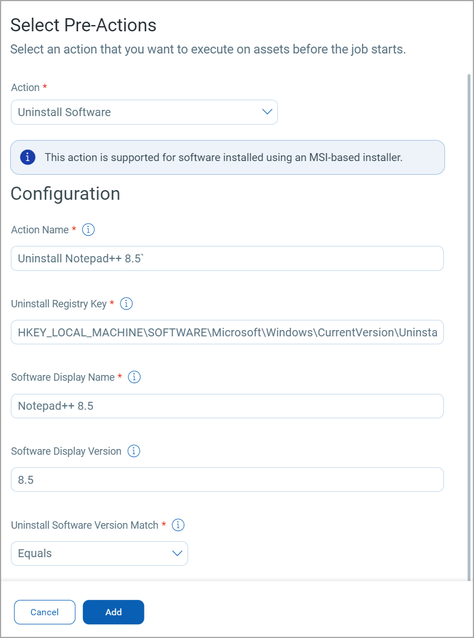
Task: Click the blue Add button
Action: point(114,612)
